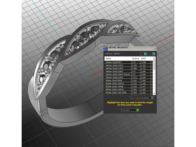
Task: Select the White Gold:14KX1 row
Action: (129, 89)
